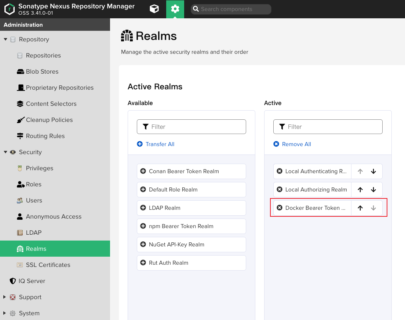
Task: Open the Browse cube icon in header
Action: tap(154, 9)
